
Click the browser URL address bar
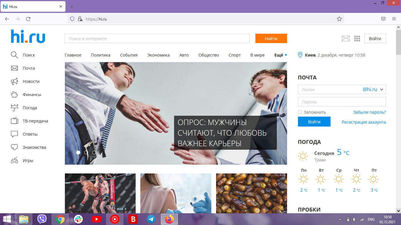(205, 19)
